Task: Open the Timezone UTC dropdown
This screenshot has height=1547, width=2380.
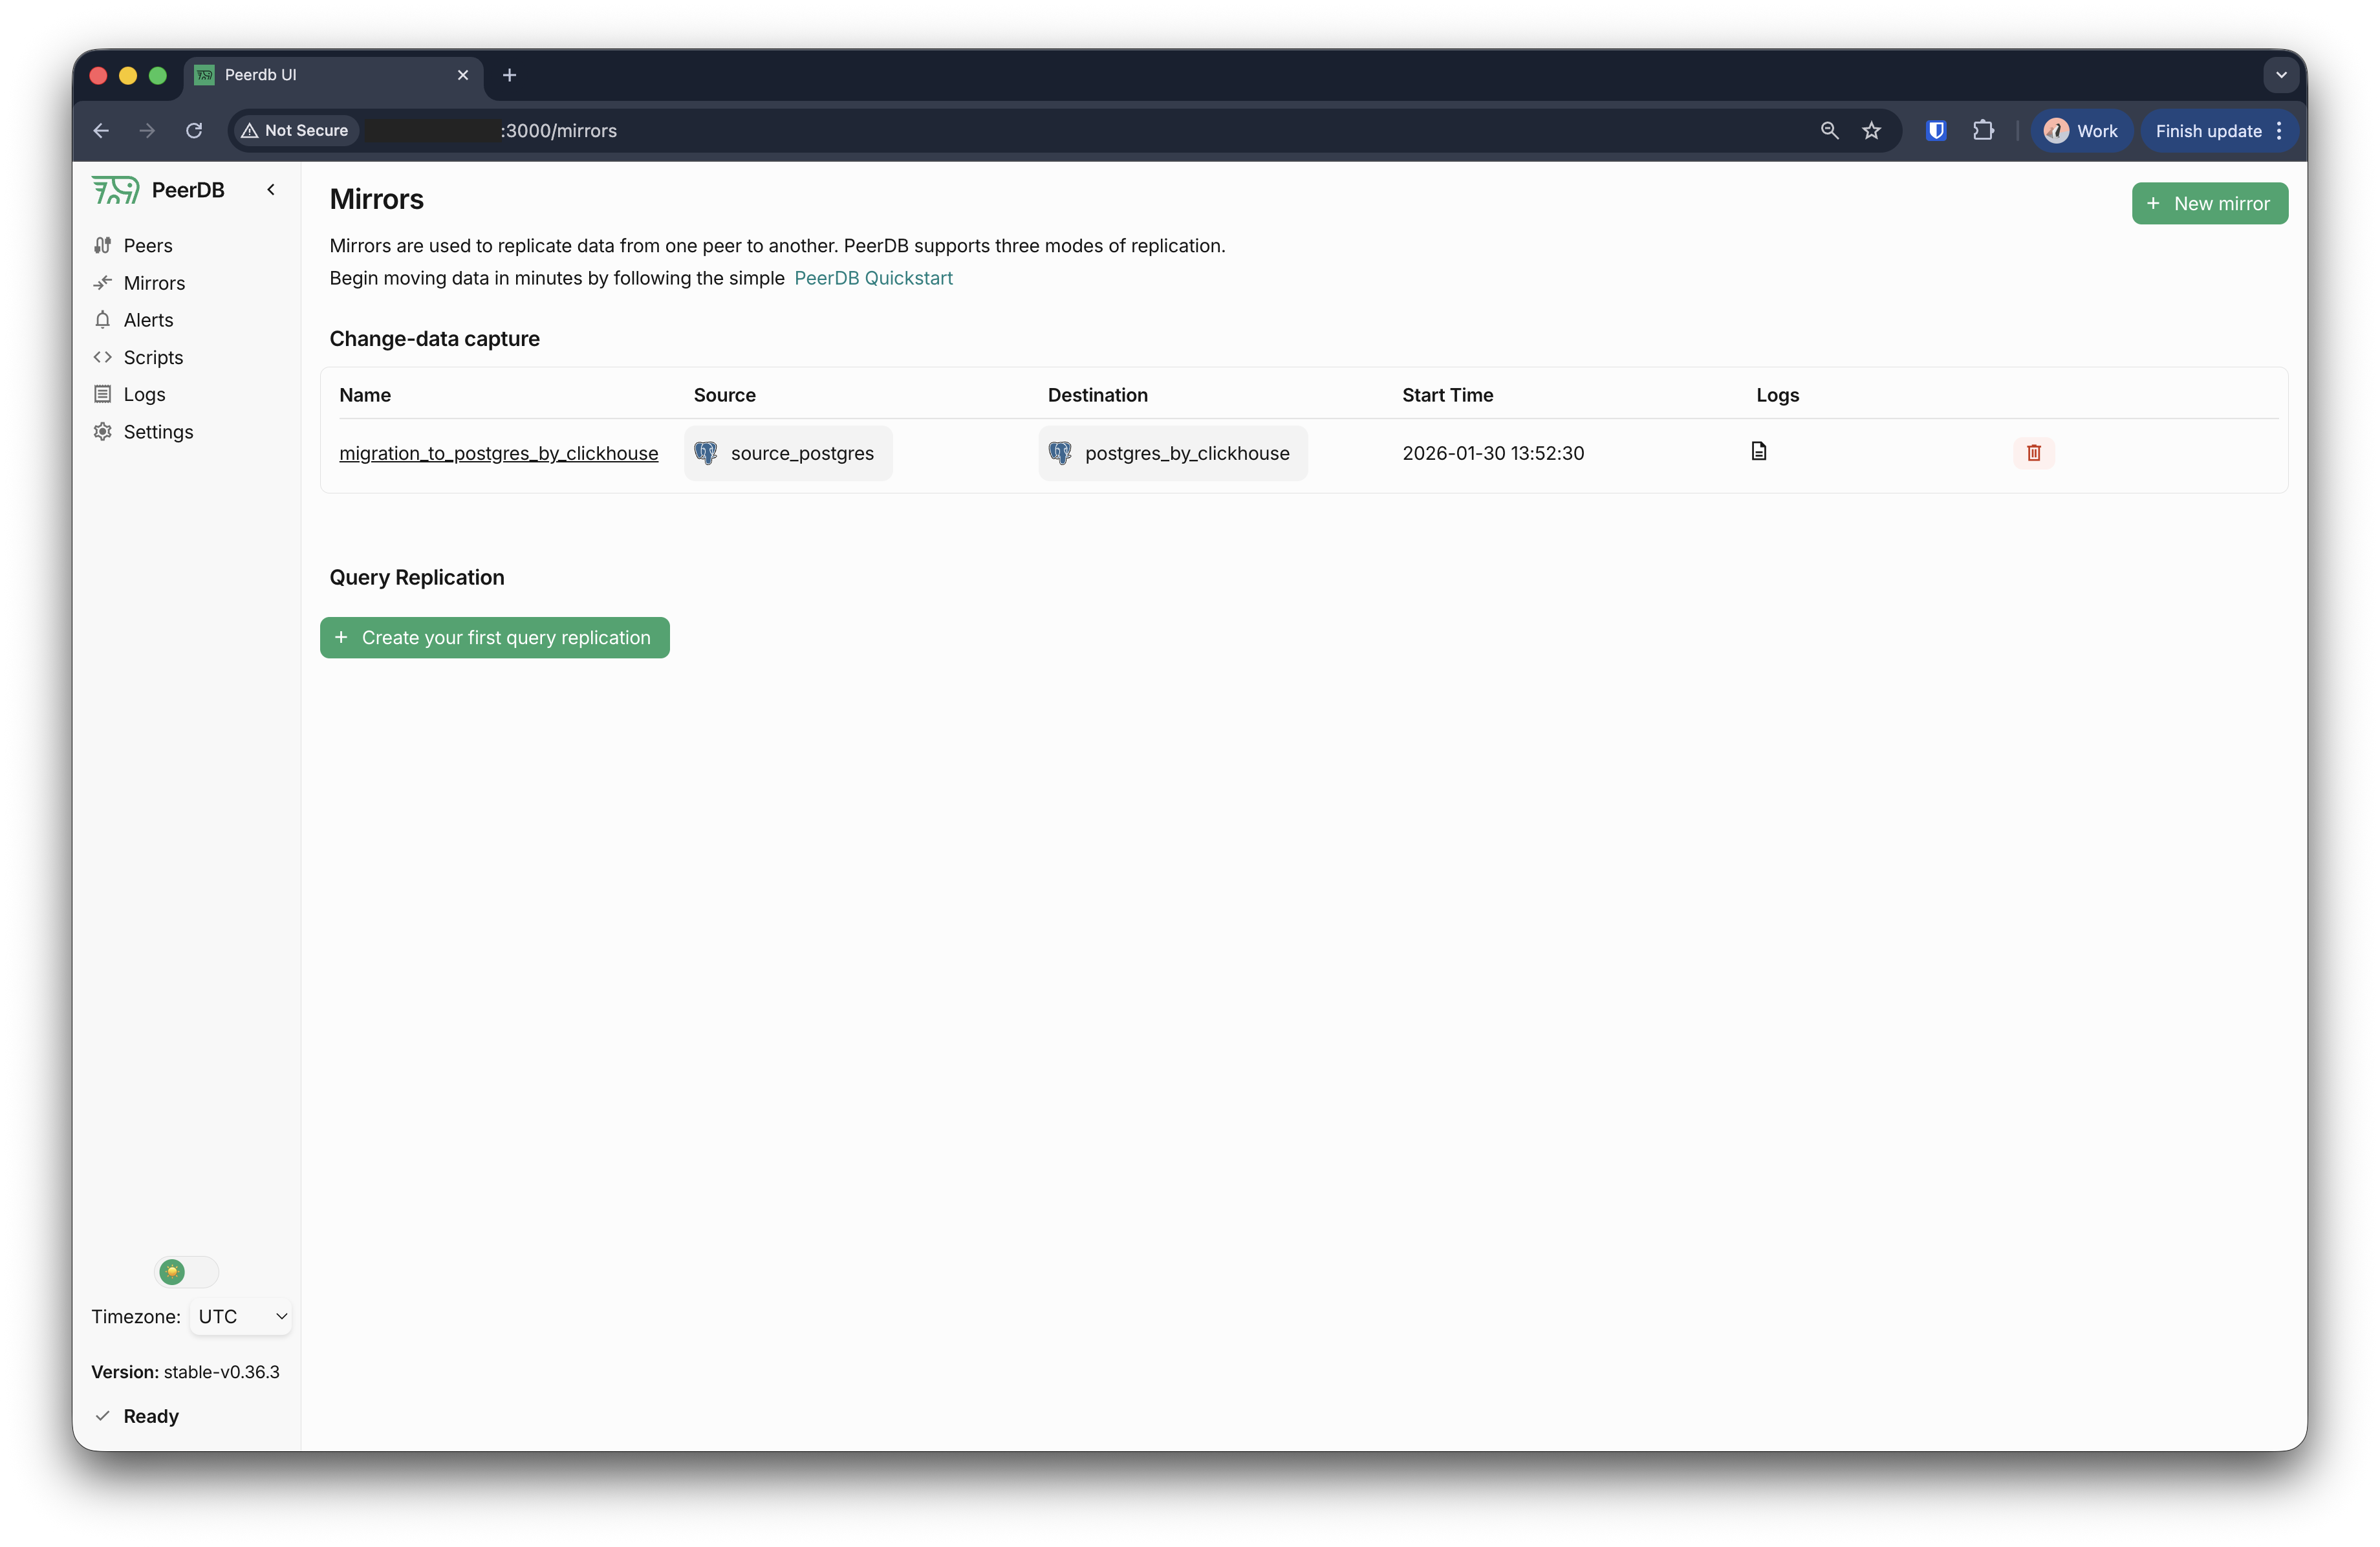Action: (x=241, y=1316)
